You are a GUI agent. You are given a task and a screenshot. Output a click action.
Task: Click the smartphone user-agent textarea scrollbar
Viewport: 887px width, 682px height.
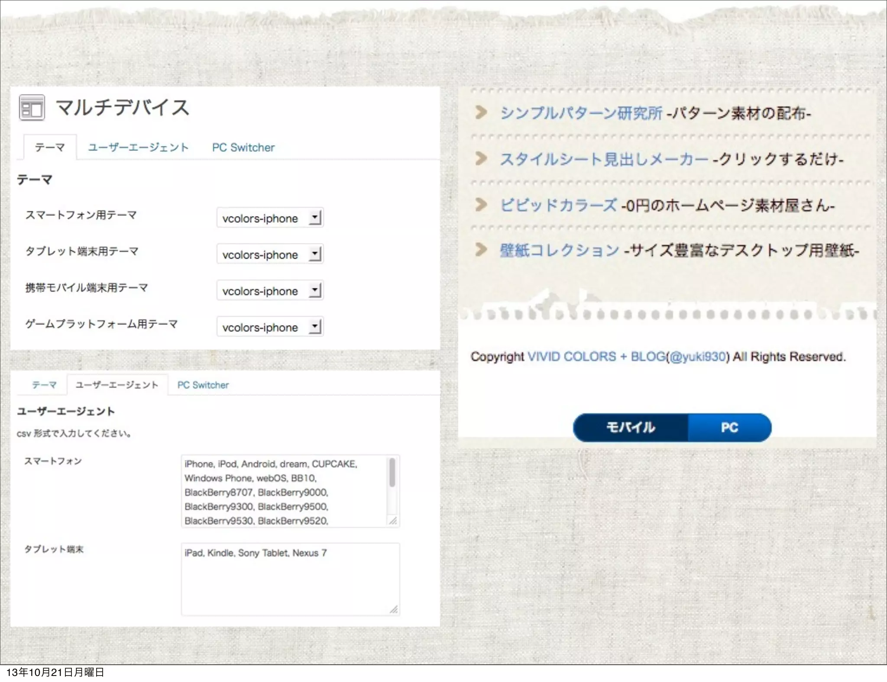(392, 473)
